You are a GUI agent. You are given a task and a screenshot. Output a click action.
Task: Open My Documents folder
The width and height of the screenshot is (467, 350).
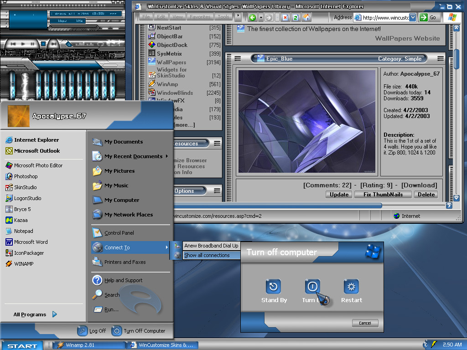tap(118, 142)
